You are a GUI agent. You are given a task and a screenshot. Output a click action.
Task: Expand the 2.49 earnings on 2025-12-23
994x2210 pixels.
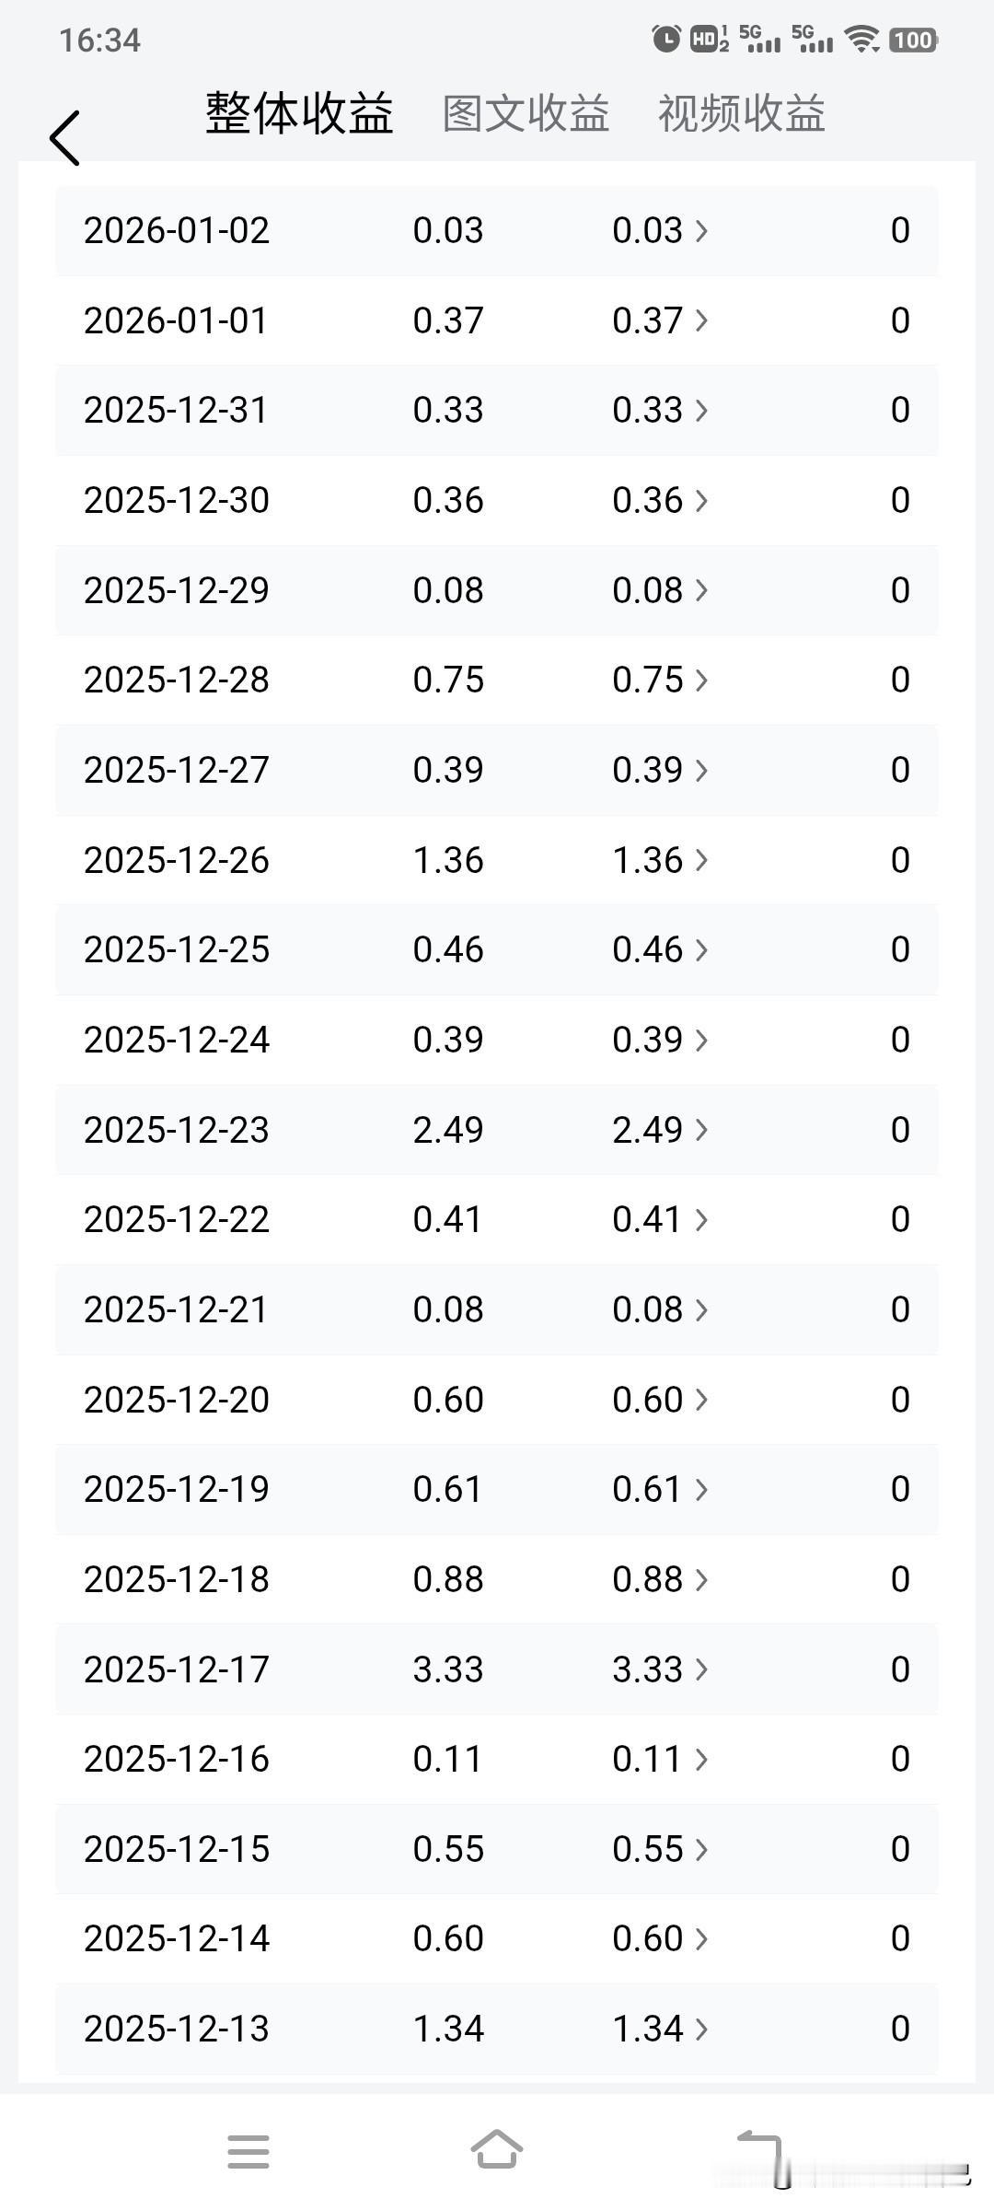pos(660,1130)
